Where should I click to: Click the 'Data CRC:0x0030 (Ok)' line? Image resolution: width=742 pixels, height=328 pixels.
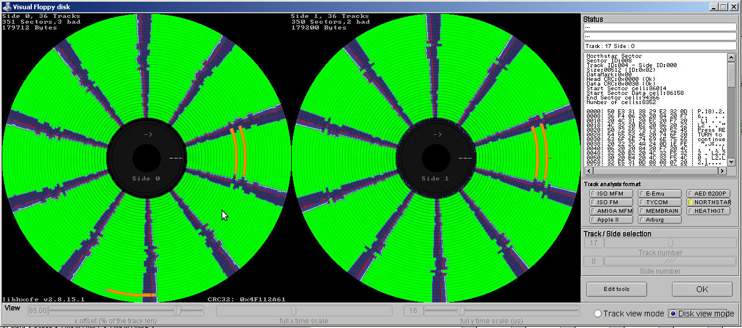point(620,84)
